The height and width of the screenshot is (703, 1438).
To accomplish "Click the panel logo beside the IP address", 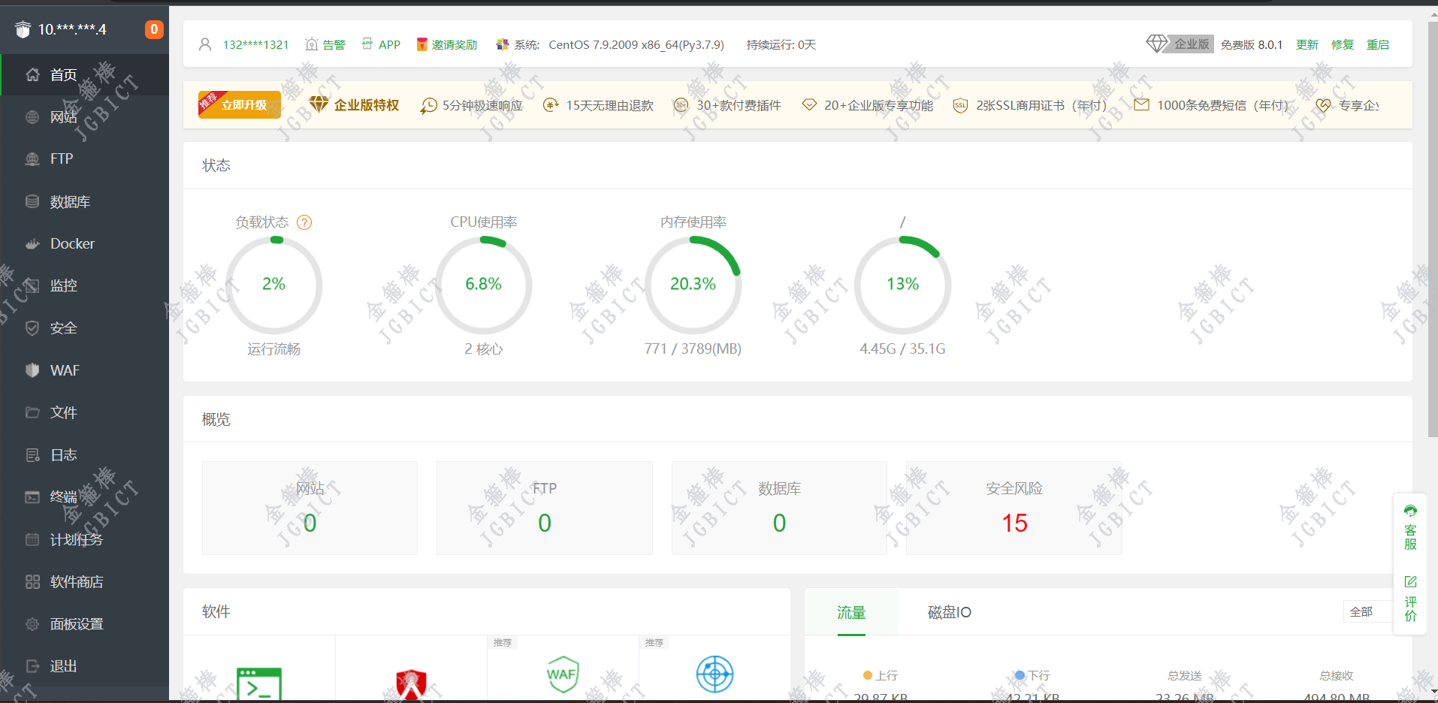I will tap(23, 29).
